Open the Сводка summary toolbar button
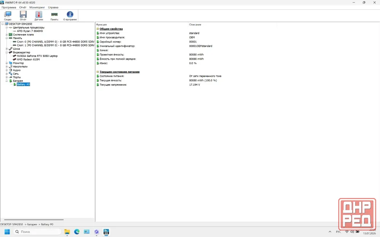This screenshot has height=237, width=380. pos(8,16)
